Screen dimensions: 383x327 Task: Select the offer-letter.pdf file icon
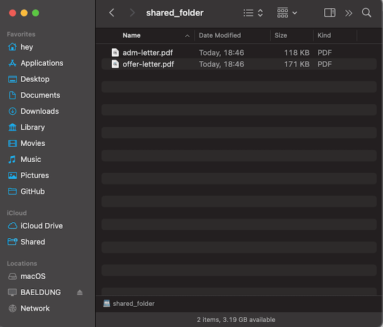pyautogui.click(x=115, y=64)
